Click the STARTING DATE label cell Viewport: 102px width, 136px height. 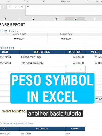[24, 34]
